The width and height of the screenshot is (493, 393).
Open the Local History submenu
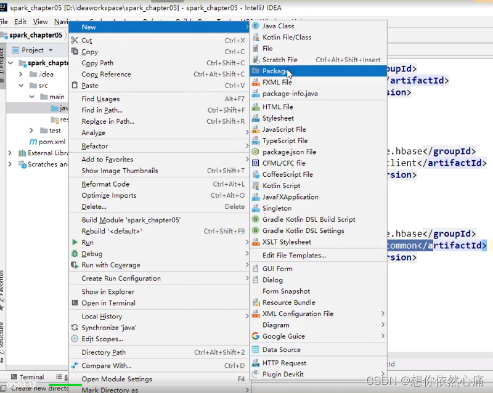[158, 316]
